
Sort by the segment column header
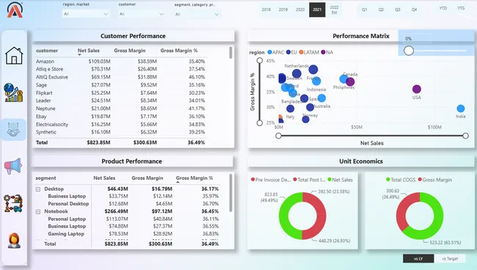coord(45,178)
